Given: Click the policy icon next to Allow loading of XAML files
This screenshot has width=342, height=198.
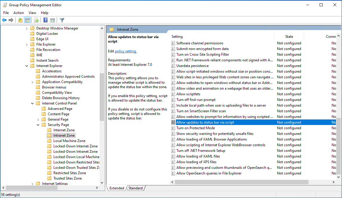Looking at the screenshot, I should (x=173, y=156).
